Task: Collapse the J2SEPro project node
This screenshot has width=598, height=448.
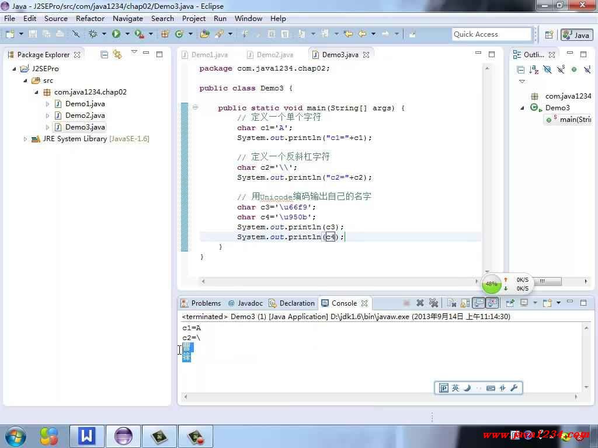Action: pos(14,69)
